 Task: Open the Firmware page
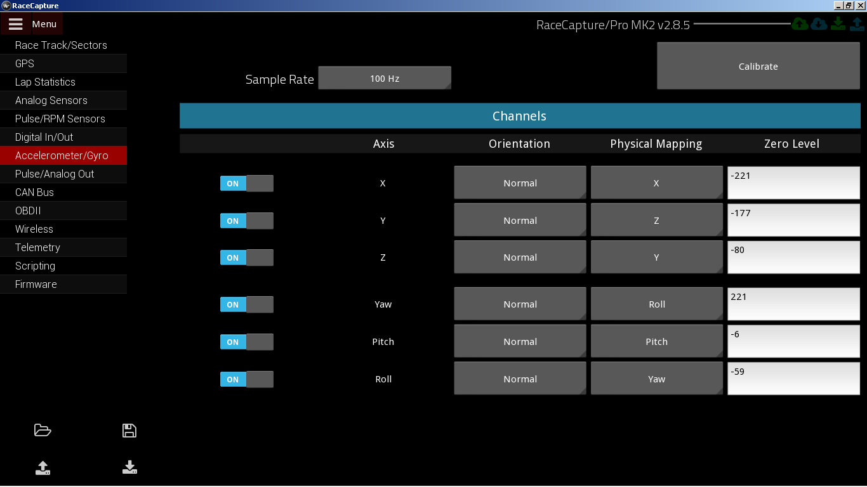point(63,284)
